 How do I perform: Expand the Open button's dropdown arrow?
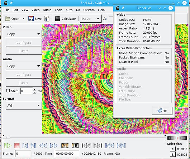click(x=24, y=19)
